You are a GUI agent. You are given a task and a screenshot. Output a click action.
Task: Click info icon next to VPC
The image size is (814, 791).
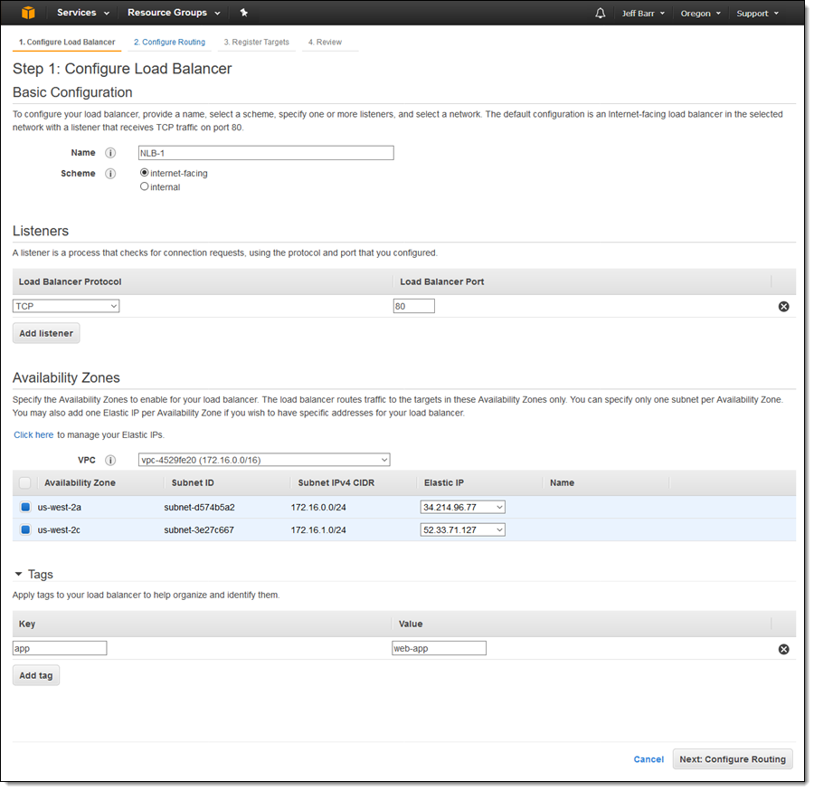tap(110, 460)
